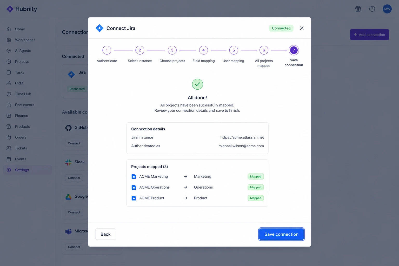Open Home in the sidebar

tap(28, 29)
